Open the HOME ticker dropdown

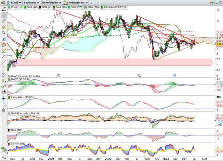[x=16, y=3]
